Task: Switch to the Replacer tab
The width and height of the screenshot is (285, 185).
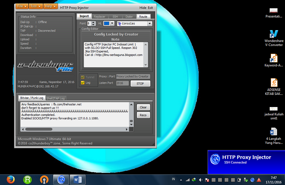Action: [x=100, y=17]
